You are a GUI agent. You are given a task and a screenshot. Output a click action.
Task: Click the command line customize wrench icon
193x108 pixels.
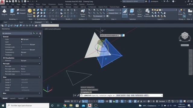point(78,95)
